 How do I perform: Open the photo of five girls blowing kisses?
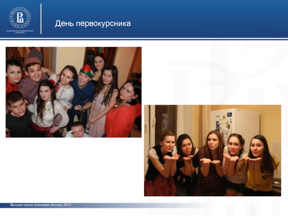tap(212, 150)
